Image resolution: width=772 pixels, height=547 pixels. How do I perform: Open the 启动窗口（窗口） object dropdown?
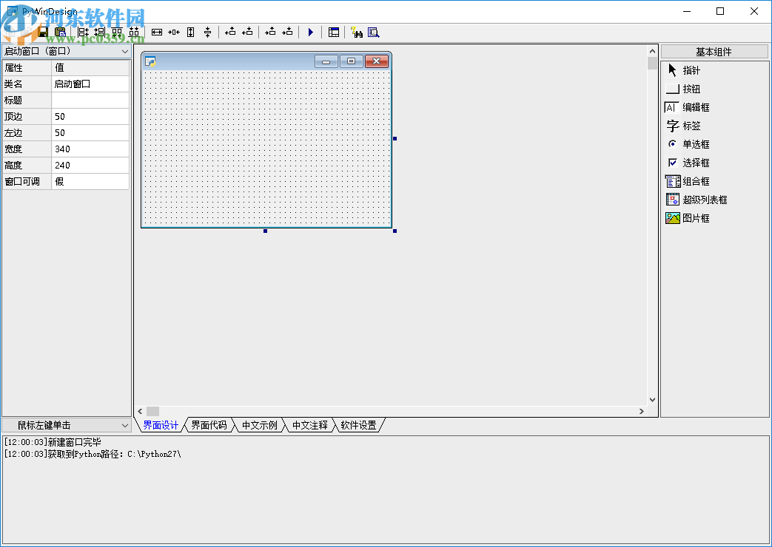click(x=67, y=51)
